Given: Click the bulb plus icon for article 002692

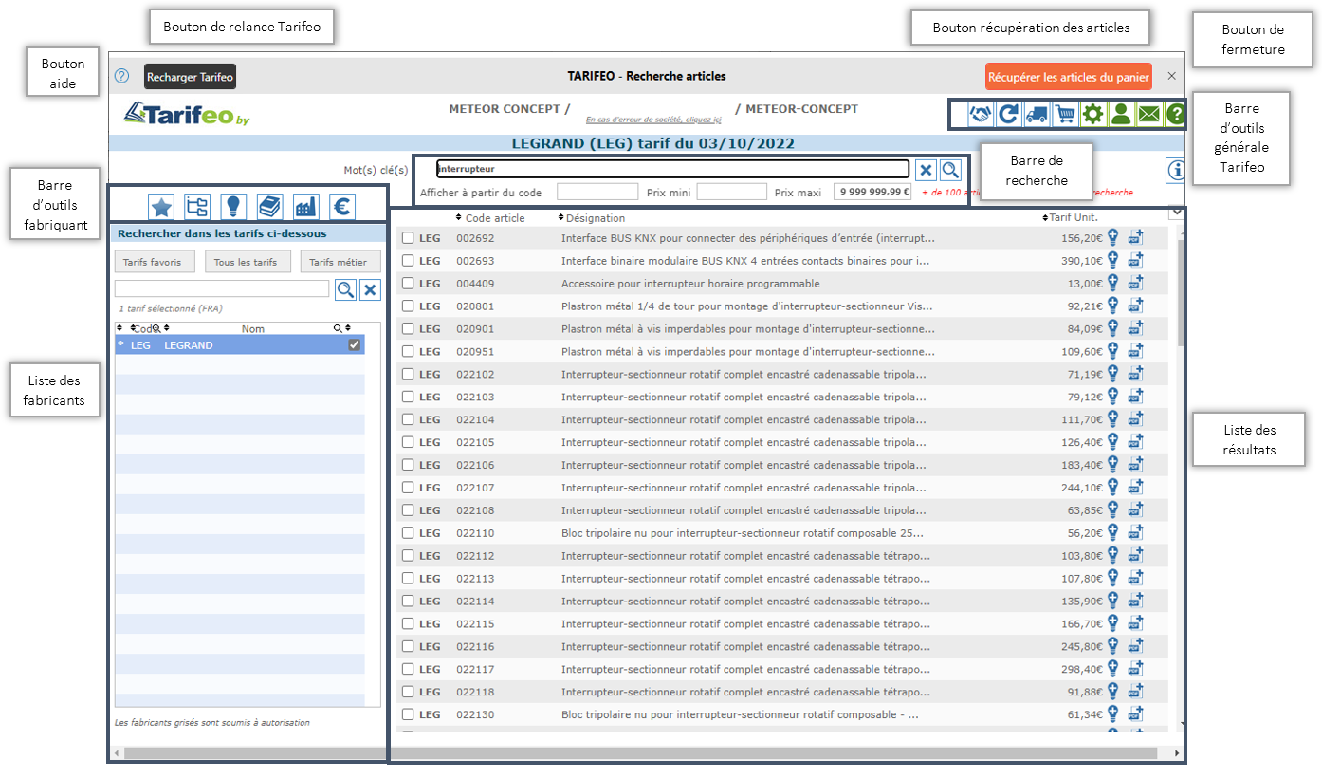Looking at the screenshot, I should (x=1114, y=237).
